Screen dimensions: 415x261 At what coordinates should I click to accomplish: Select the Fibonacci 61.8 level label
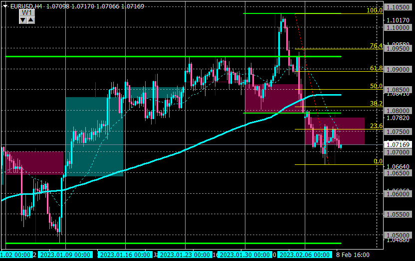coord(376,68)
